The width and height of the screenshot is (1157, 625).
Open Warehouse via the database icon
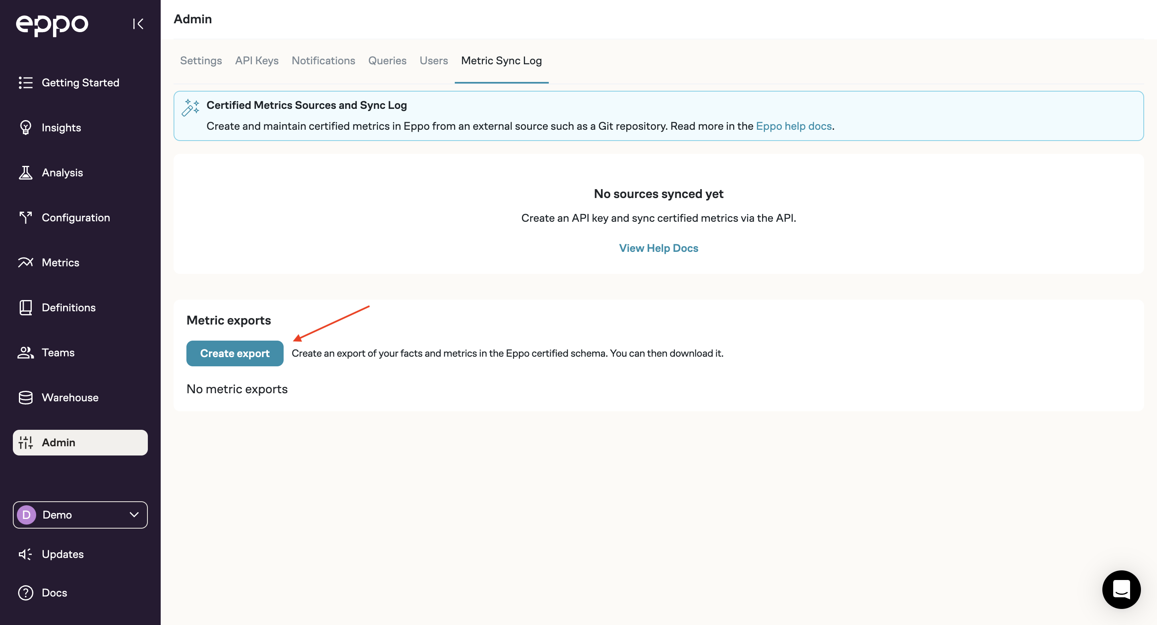pos(26,397)
